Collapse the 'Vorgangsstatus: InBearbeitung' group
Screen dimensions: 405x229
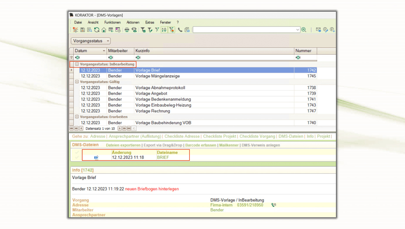coord(77,64)
